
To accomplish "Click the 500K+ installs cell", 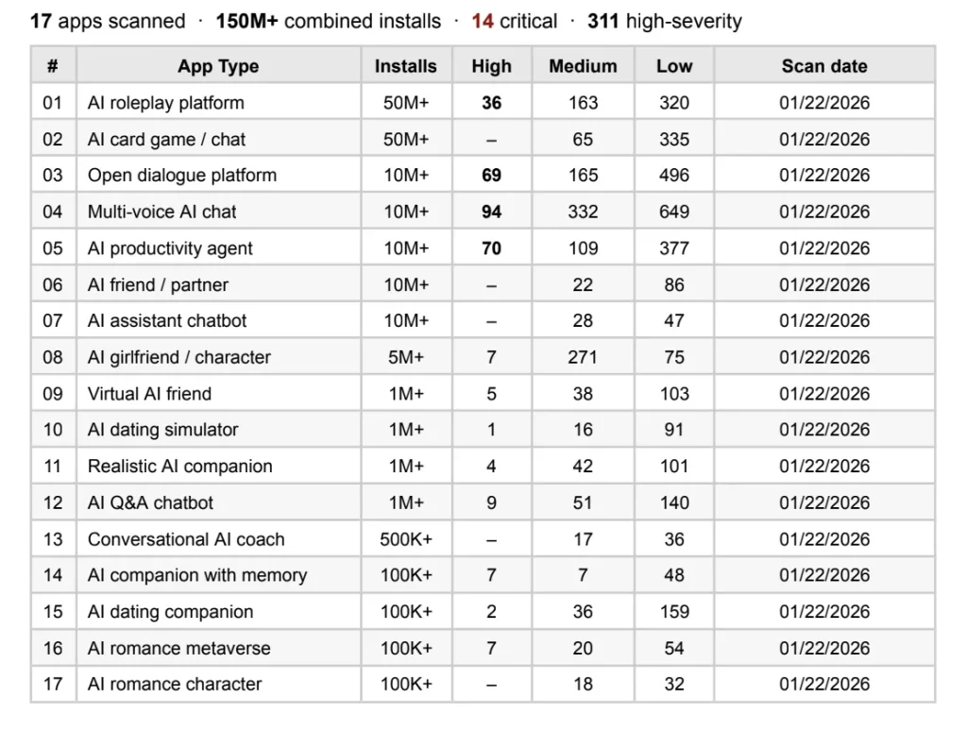I will point(406,539).
